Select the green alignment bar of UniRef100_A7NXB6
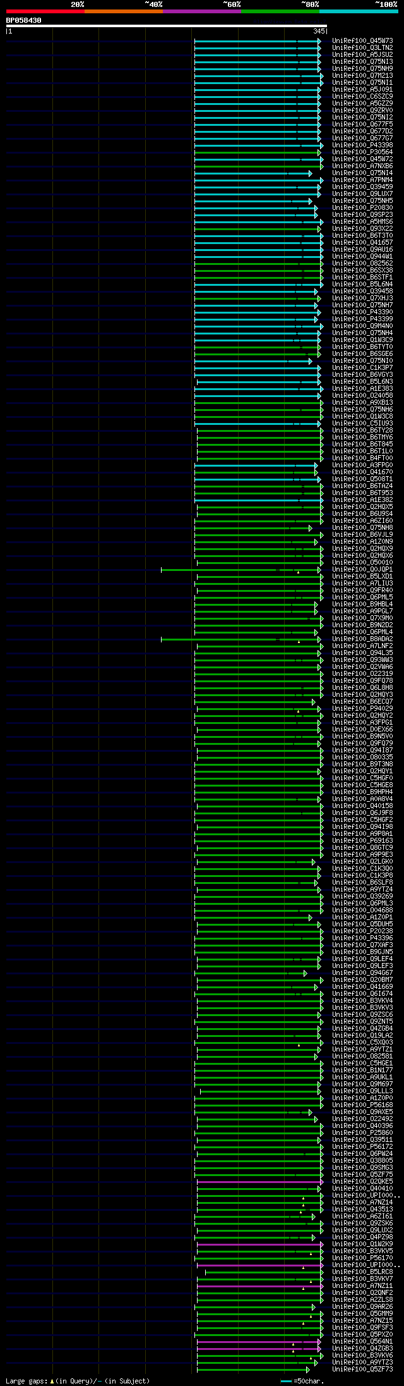The width and height of the screenshot is (404, 1386). [259, 166]
